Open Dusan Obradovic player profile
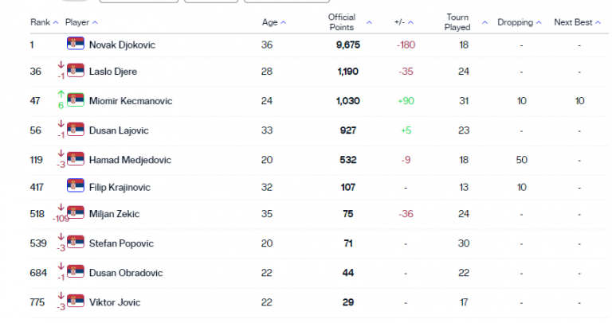The image size is (612, 323). 126,273
